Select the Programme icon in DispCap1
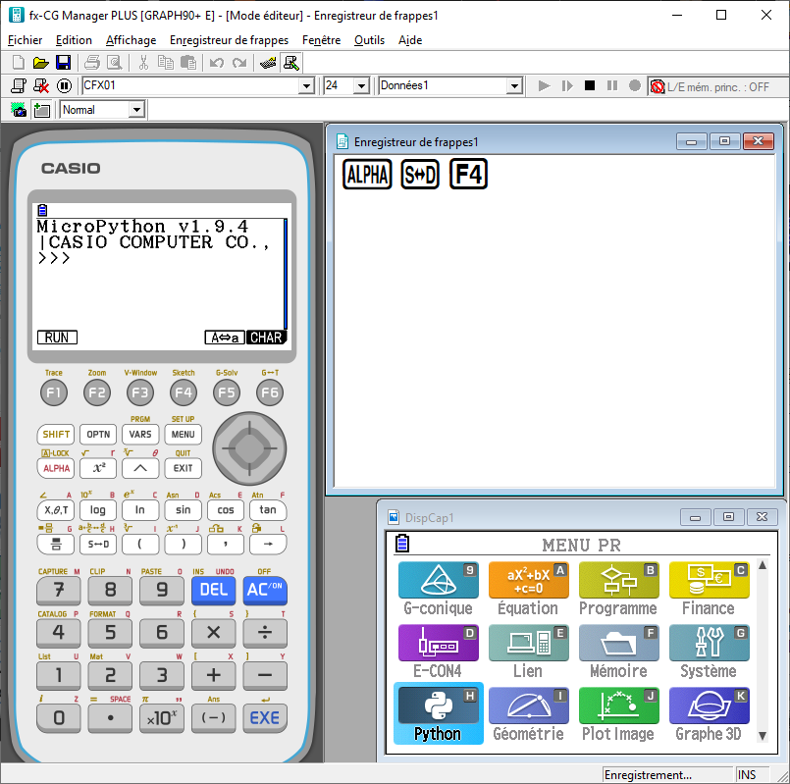 tap(618, 589)
